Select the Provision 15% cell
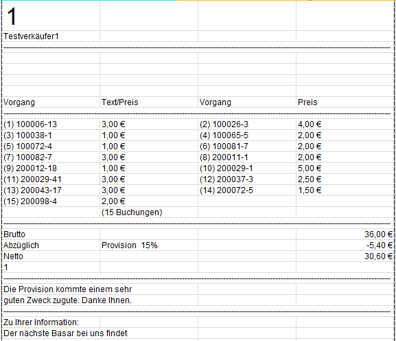The width and height of the screenshot is (396, 341). tap(149, 245)
